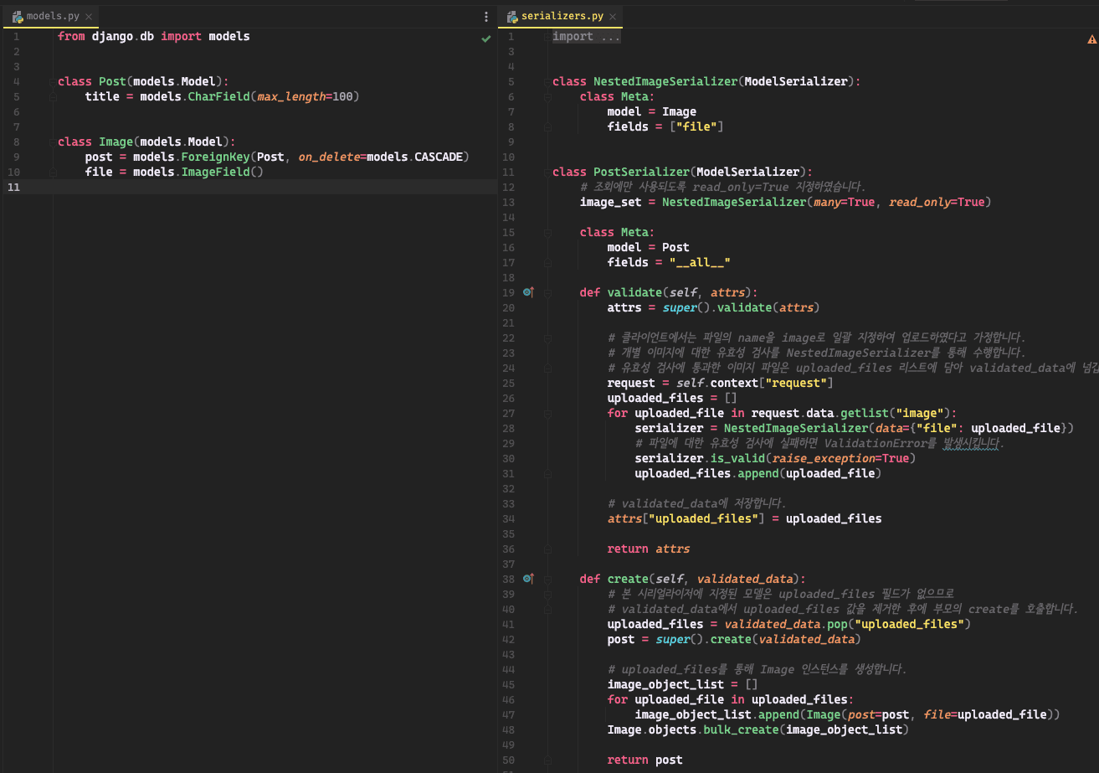The image size is (1099, 773).
Task: Click line number 11 gutter in models.py
Action: tap(13, 188)
